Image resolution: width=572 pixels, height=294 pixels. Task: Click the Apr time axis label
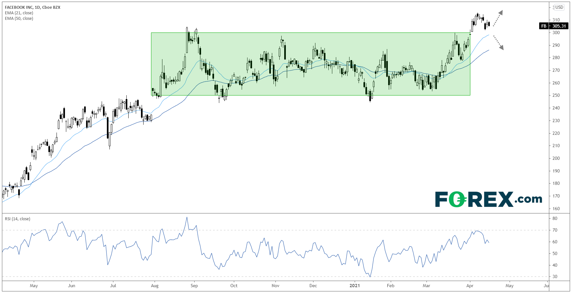[470, 286]
